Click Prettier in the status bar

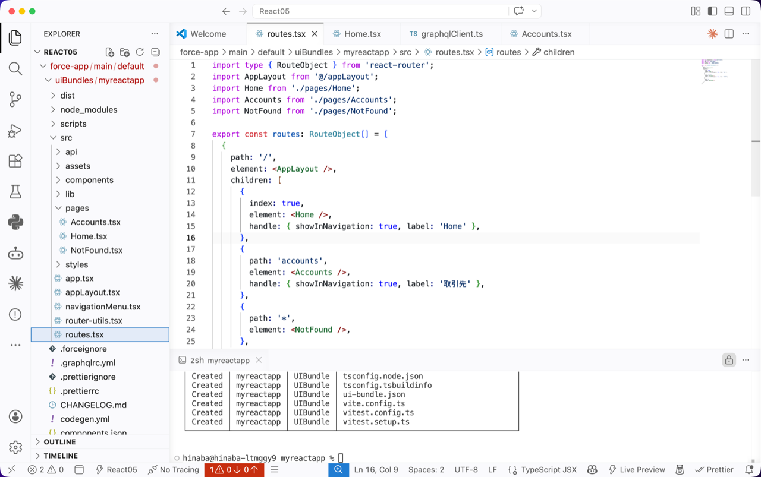point(714,470)
